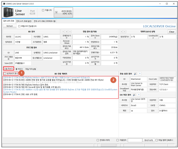Enable the 자동시작 checkbox

(x=43, y=10)
